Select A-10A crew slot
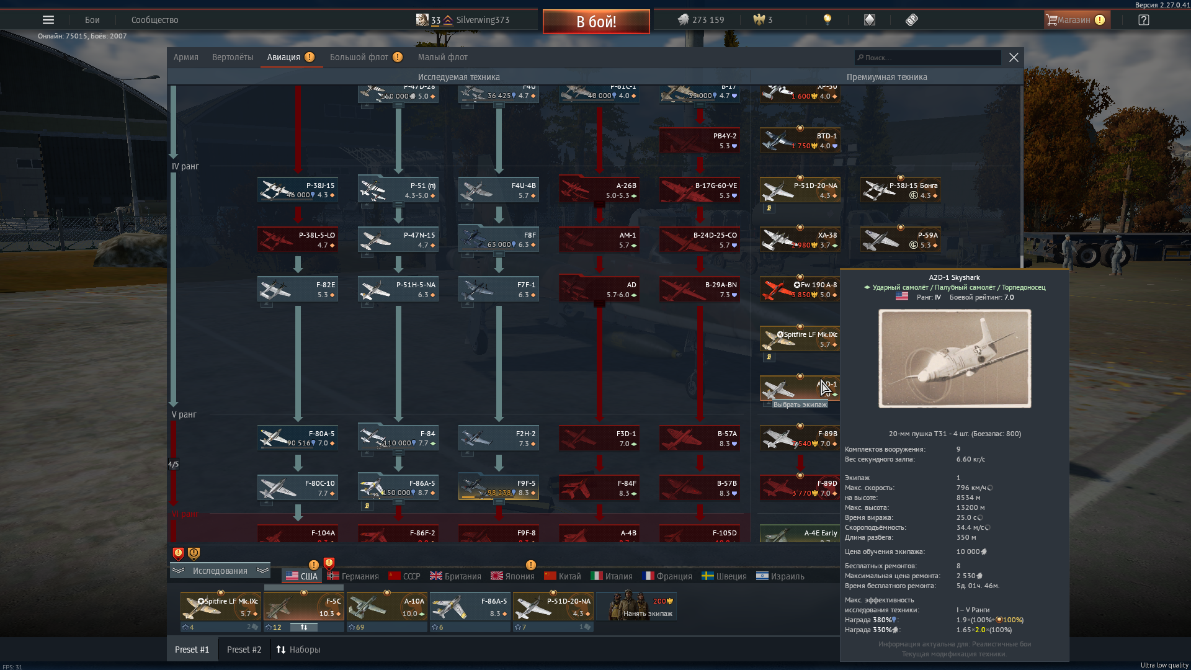This screenshot has width=1191, height=670. click(x=387, y=607)
